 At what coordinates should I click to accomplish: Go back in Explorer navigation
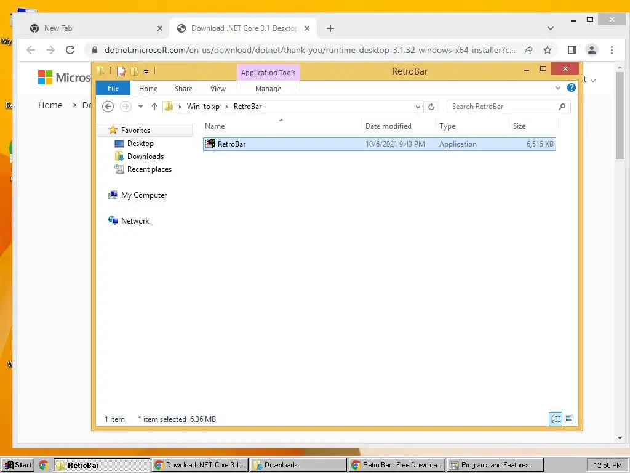pos(108,107)
